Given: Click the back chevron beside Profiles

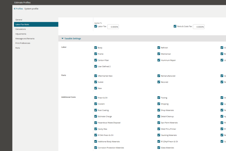Looking at the screenshot, I should tap(15, 9).
